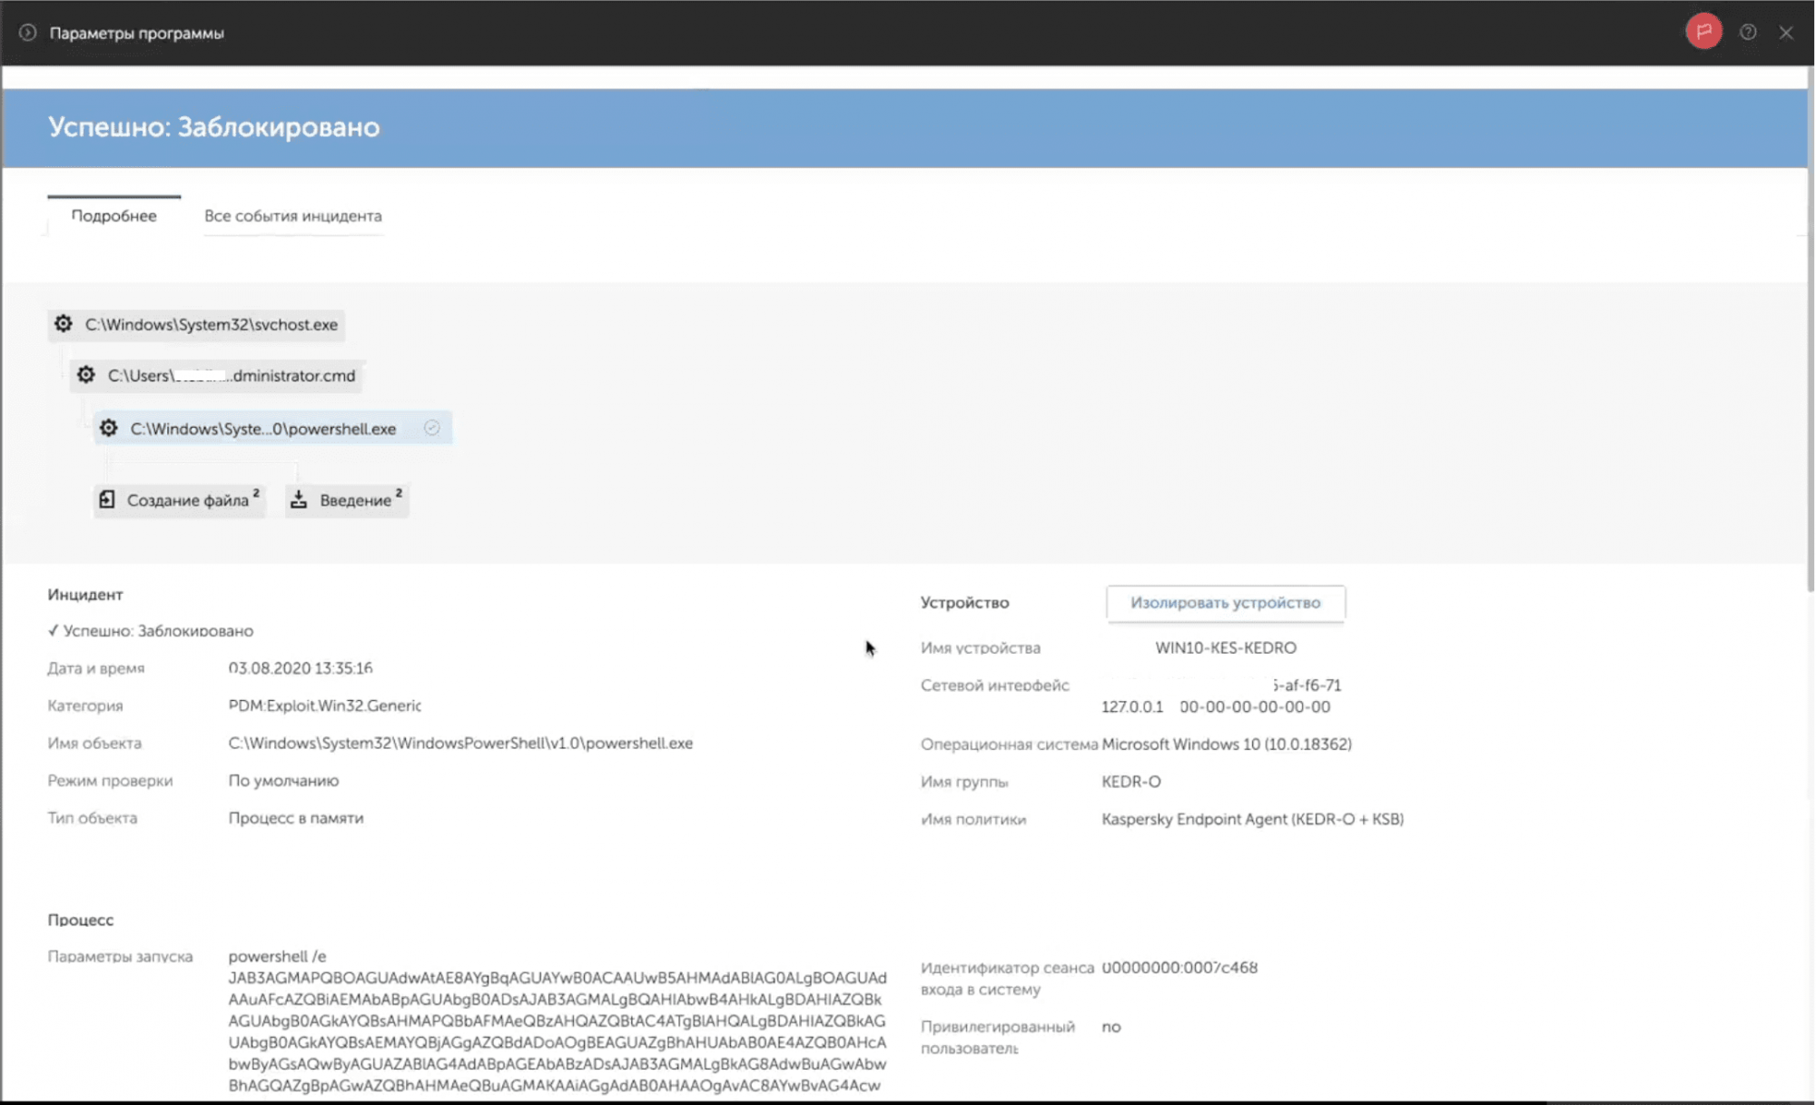1816x1105 pixels.
Task: Click the gear icon beside svchost.exe
Action: tap(63, 324)
